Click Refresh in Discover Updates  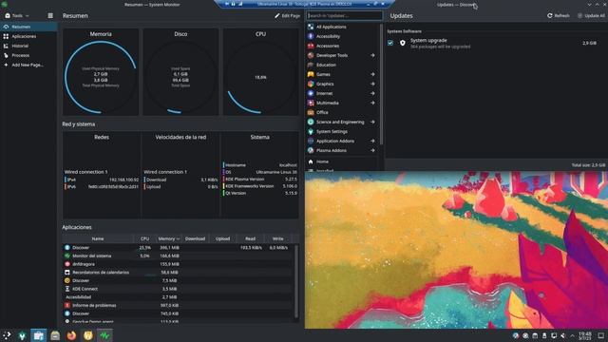click(559, 16)
